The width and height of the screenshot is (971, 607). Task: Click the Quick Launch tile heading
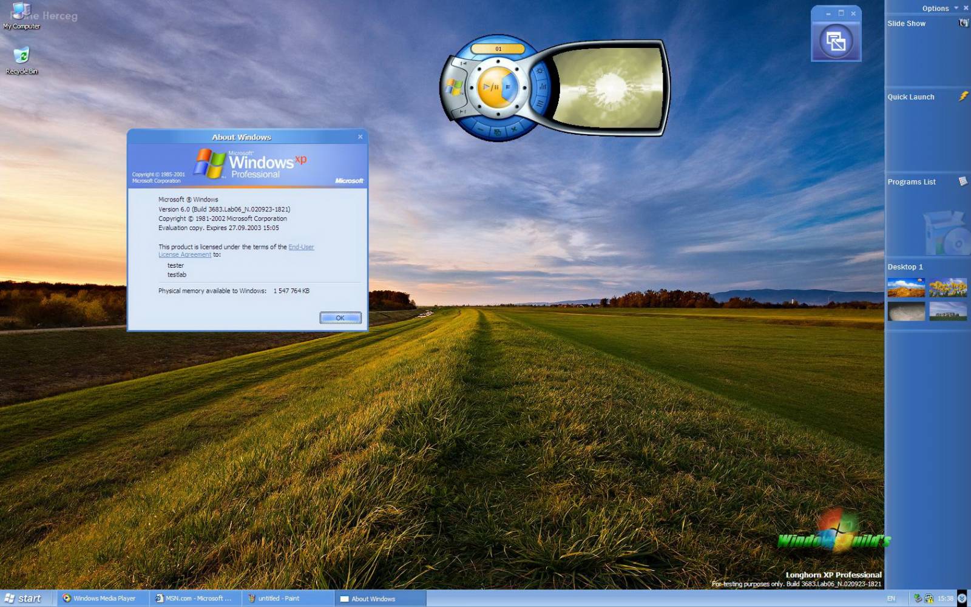pos(910,97)
